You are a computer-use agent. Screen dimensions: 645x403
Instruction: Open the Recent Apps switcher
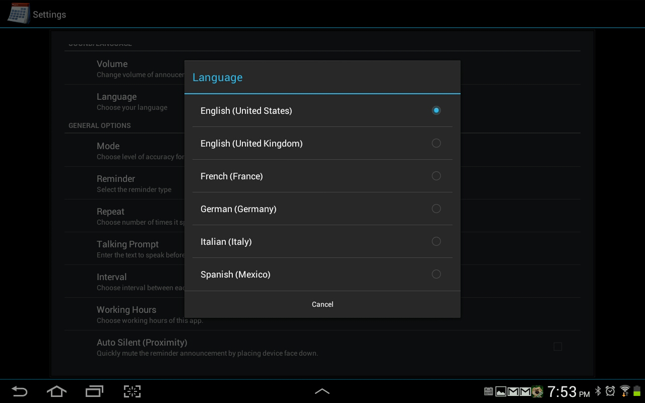pos(94,391)
